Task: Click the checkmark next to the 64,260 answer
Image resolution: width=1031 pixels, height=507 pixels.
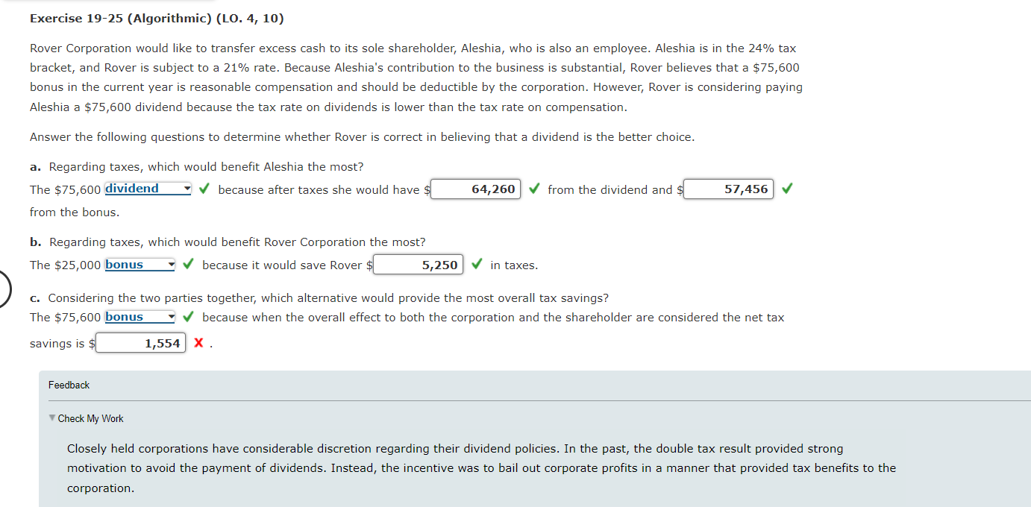Action: coord(533,189)
